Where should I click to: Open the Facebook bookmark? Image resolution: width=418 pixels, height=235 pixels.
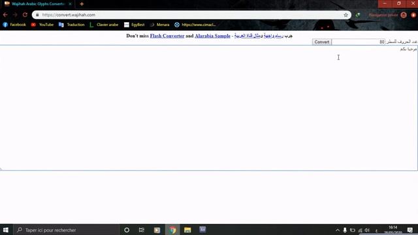(x=14, y=25)
